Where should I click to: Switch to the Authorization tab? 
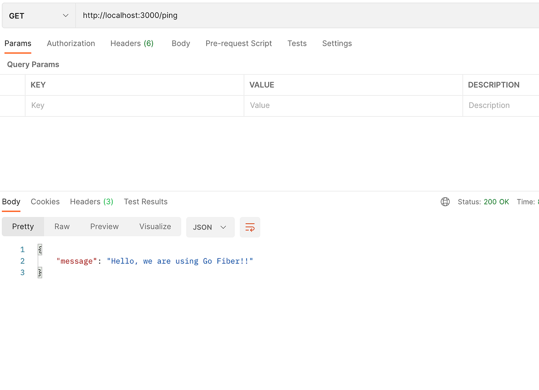point(71,43)
